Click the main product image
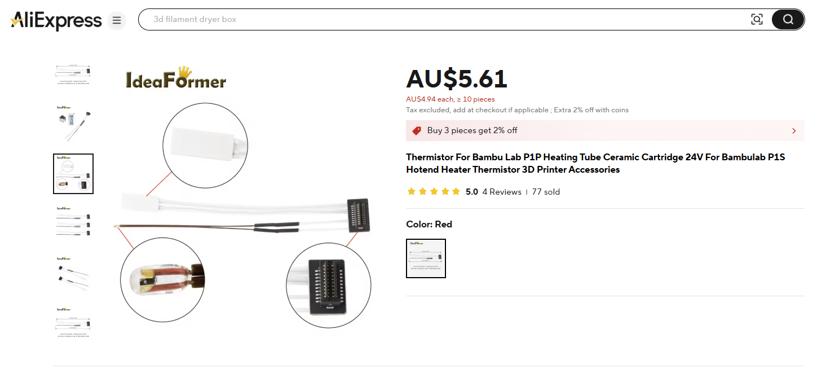 coord(246,198)
